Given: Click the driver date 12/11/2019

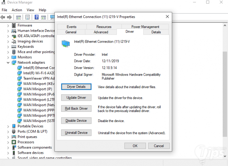Looking at the screenshot, I should (x=110, y=61).
